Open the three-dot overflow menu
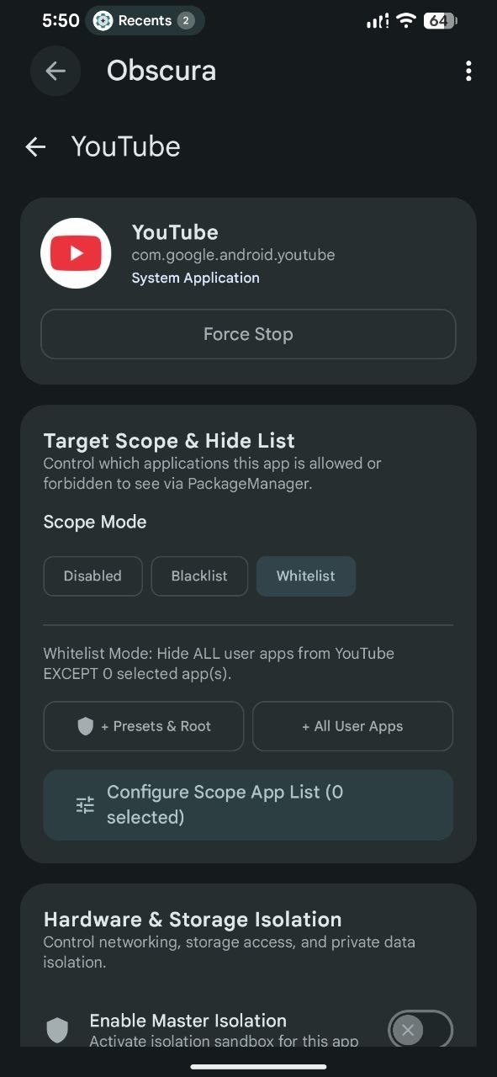The image size is (497, 1077). click(468, 72)
